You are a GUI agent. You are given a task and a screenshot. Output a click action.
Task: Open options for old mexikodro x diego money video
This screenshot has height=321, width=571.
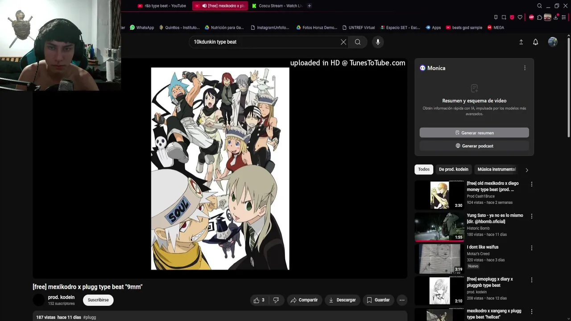pyautogui.click(x=531, y=184)
